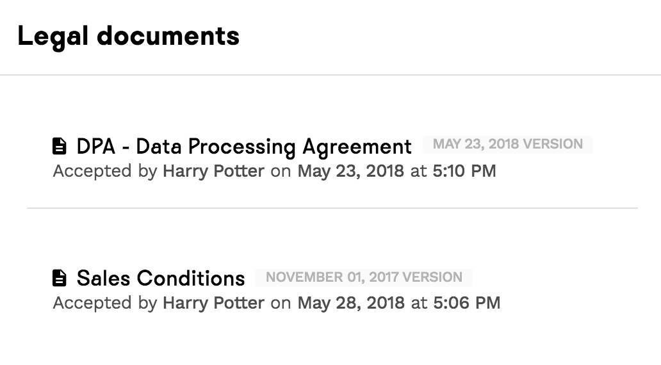
Task: Click the MAY 23, 2018 VERSION badge
Action: [507, 144]
